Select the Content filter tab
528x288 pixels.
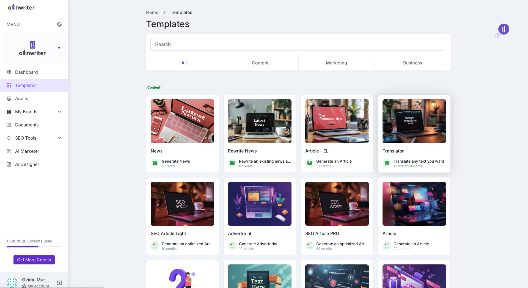click(x=260, y=63)
